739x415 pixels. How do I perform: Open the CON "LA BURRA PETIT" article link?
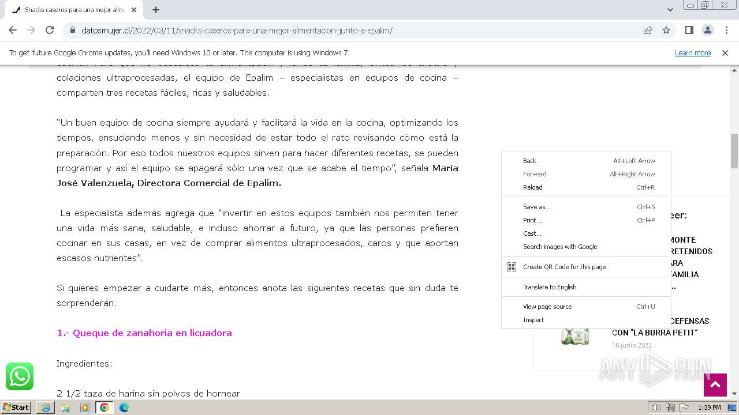pos(655,333)
